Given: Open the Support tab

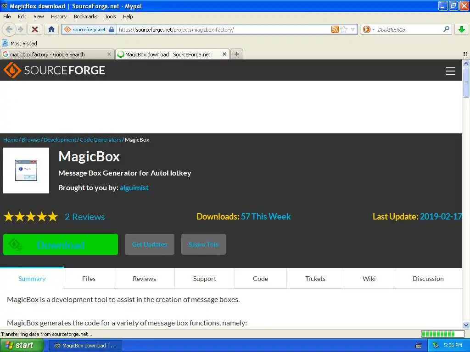Looking at the screenshot, I should pyautogui.click(x=204, y=279).
